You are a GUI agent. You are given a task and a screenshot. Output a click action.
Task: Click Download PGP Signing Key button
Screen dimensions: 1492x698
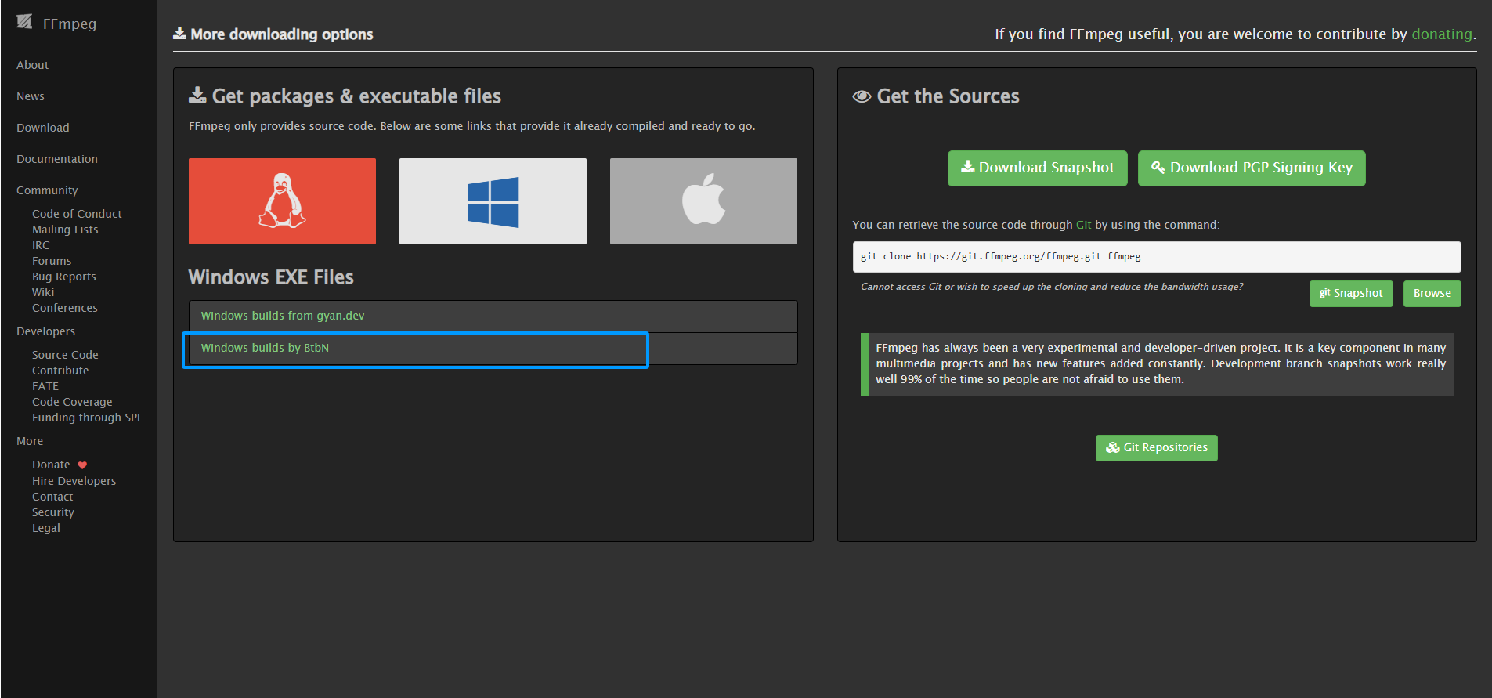pos(1252,168)
